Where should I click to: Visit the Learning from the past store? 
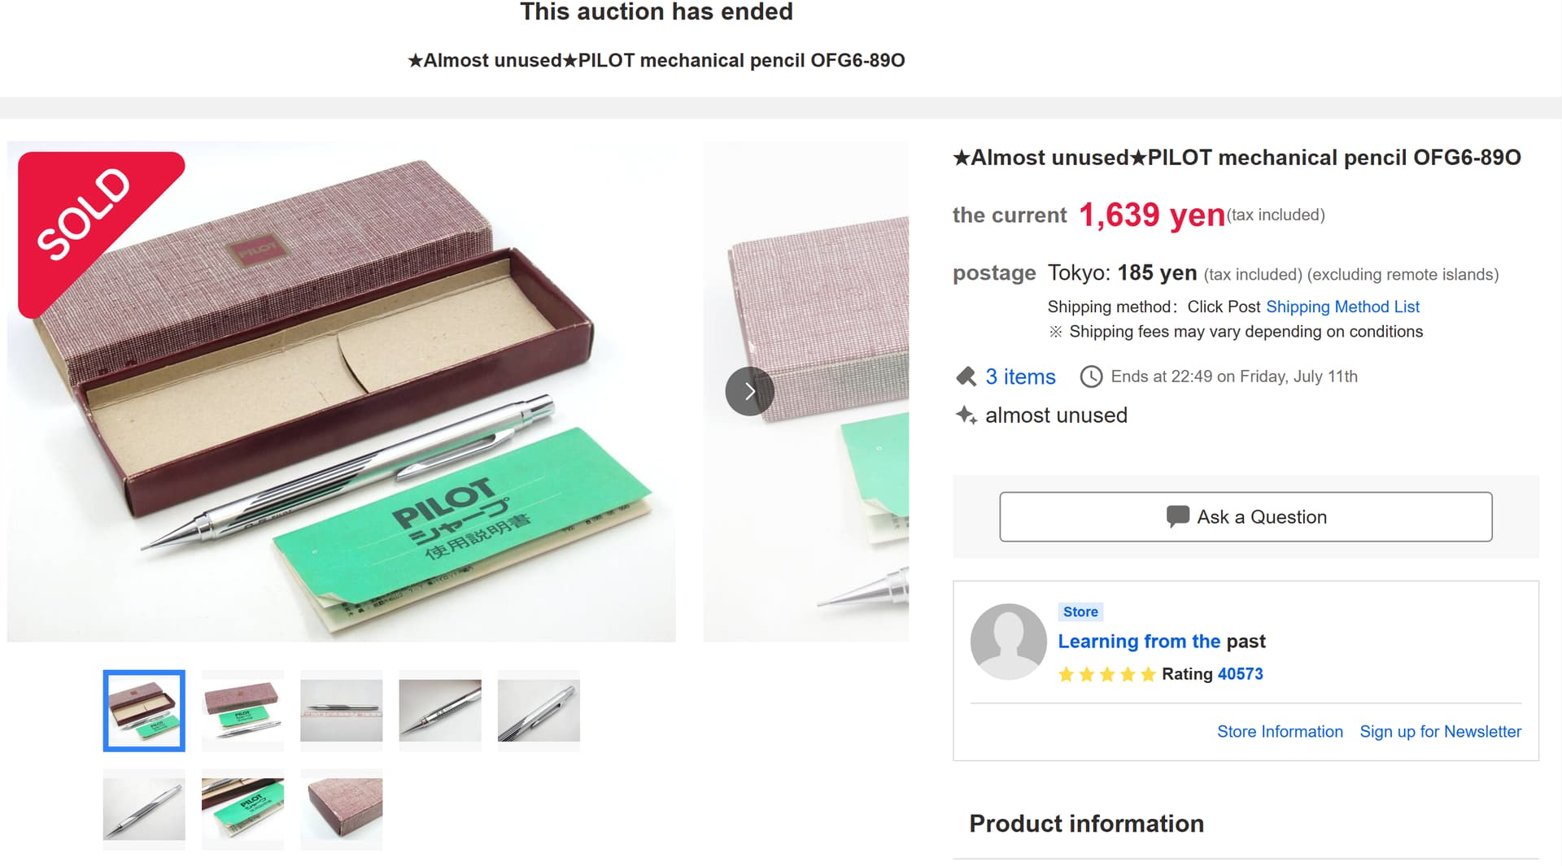pos(1161,641)
